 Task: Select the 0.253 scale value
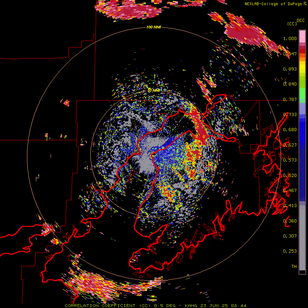click(290, 251)
